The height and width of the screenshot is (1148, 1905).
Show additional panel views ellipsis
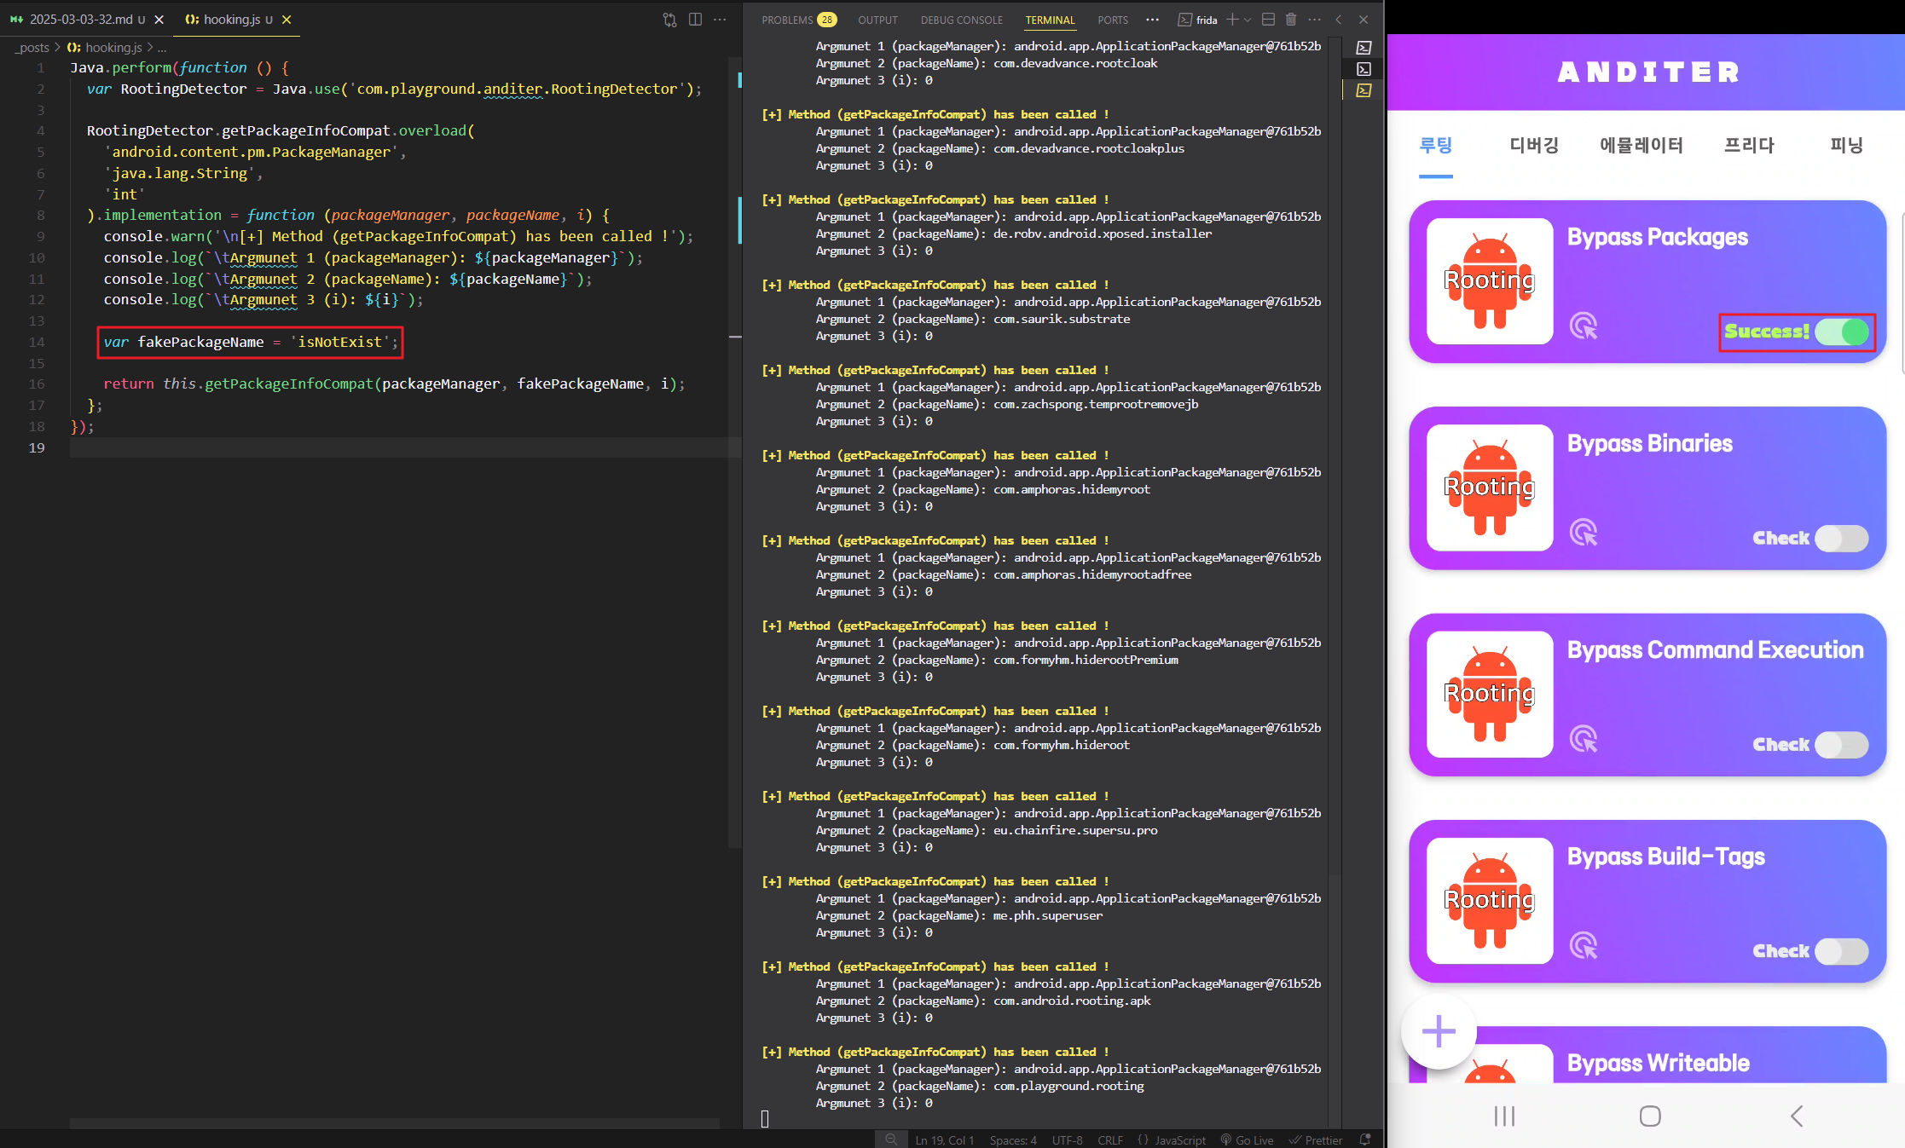click(1152, 20)
